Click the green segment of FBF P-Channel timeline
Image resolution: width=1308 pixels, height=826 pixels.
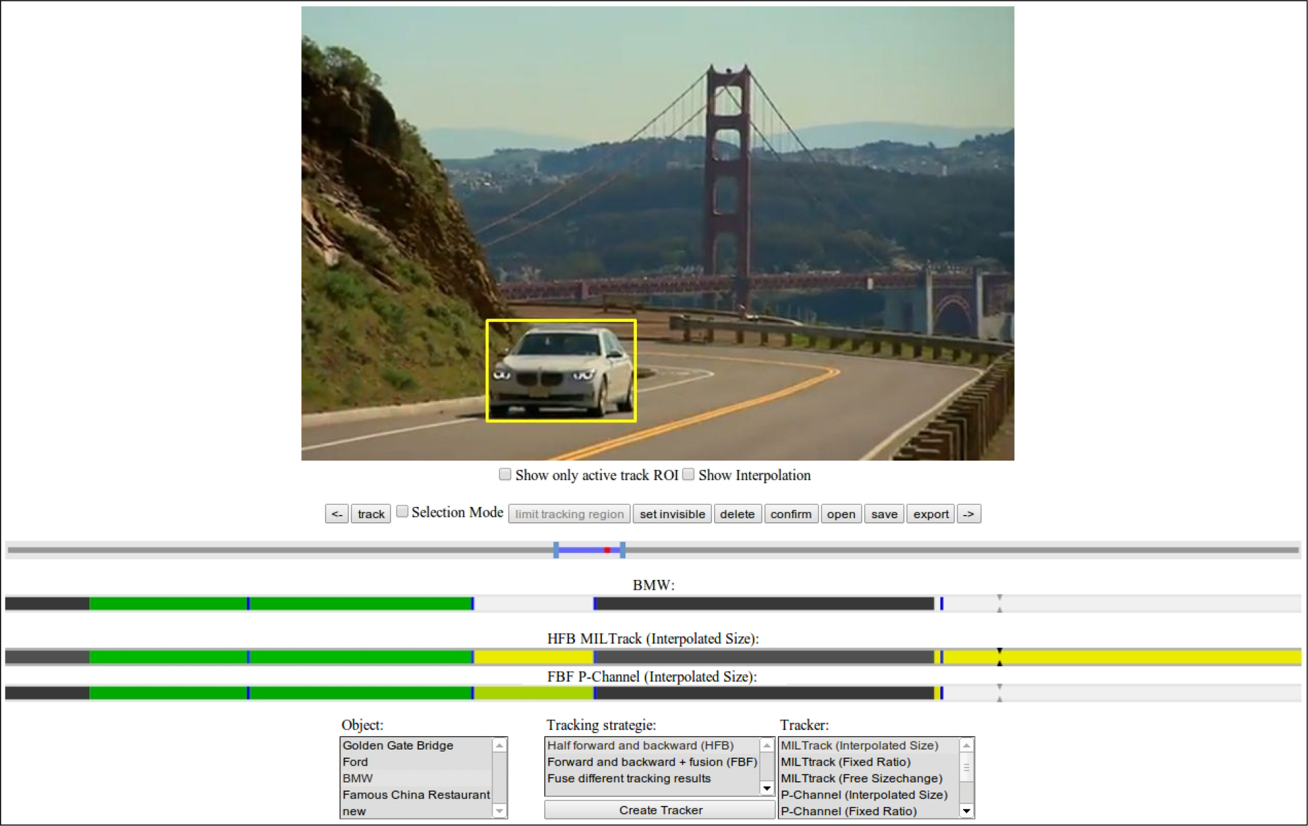click(x=281, y=693)
